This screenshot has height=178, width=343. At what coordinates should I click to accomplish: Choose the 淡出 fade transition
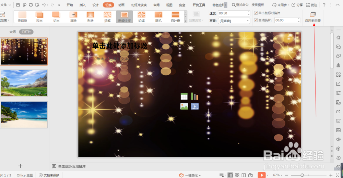(39, 17)
